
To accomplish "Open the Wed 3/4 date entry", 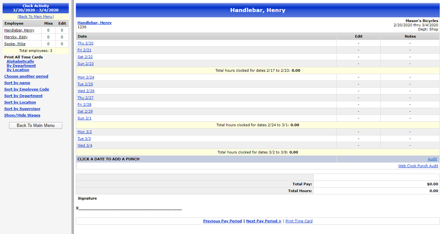I will (84, 145).
